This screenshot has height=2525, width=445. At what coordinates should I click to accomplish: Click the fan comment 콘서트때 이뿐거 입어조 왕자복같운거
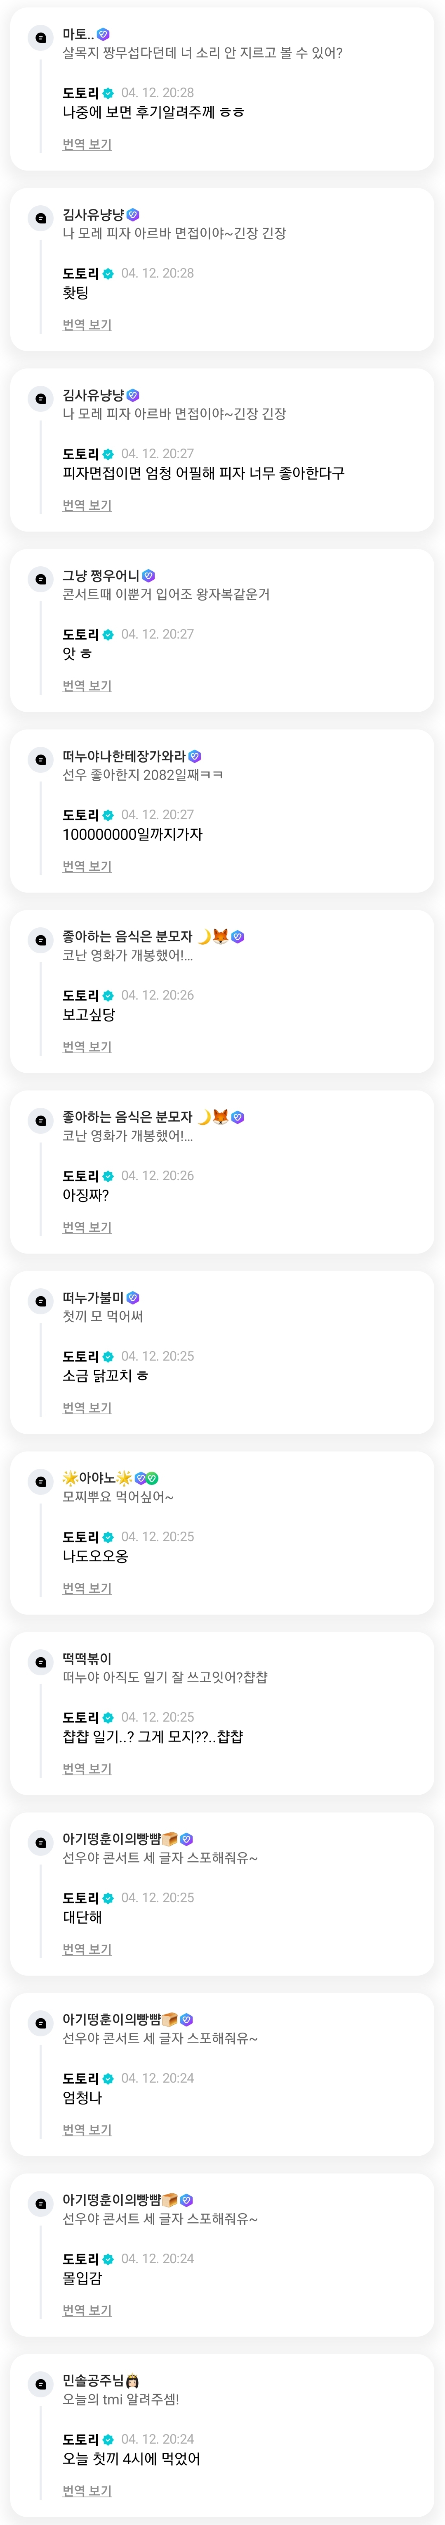166,594
